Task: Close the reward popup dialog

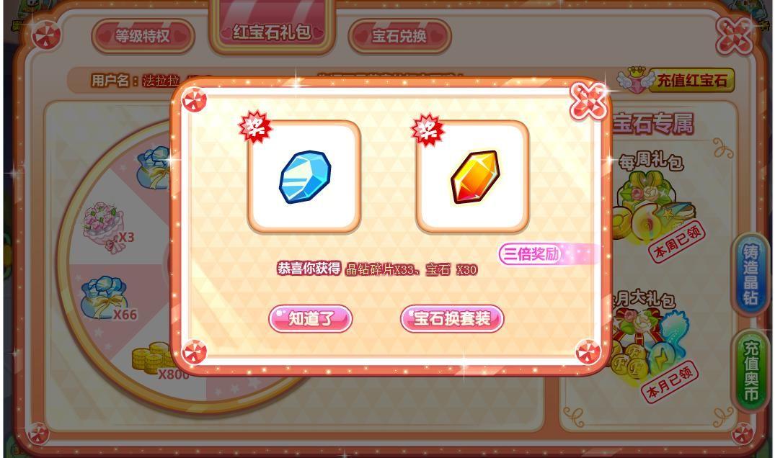Action: click(588, 101)
